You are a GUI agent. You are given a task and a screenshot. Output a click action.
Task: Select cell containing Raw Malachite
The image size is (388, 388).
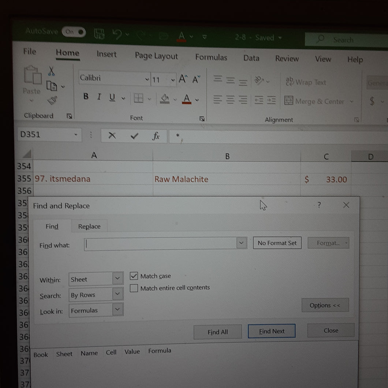pyautogui.click(x=227, y=179)
